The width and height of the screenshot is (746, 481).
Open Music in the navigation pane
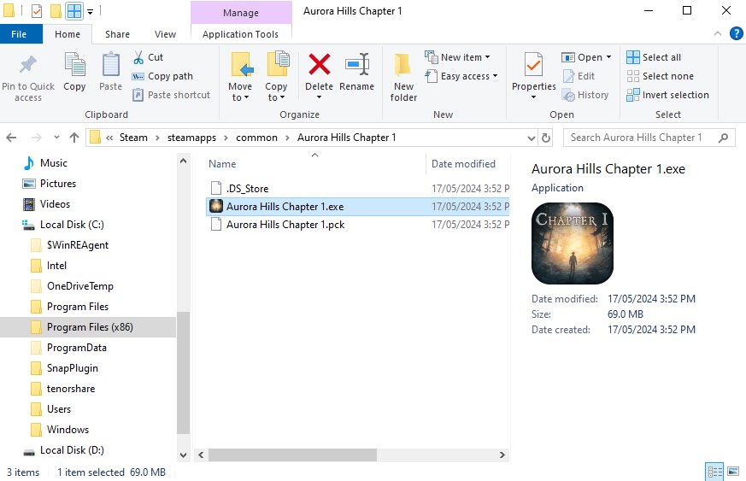53,163
